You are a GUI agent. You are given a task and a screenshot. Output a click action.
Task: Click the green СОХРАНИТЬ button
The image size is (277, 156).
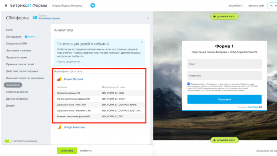pyautogui.click(x=67, y=151)
